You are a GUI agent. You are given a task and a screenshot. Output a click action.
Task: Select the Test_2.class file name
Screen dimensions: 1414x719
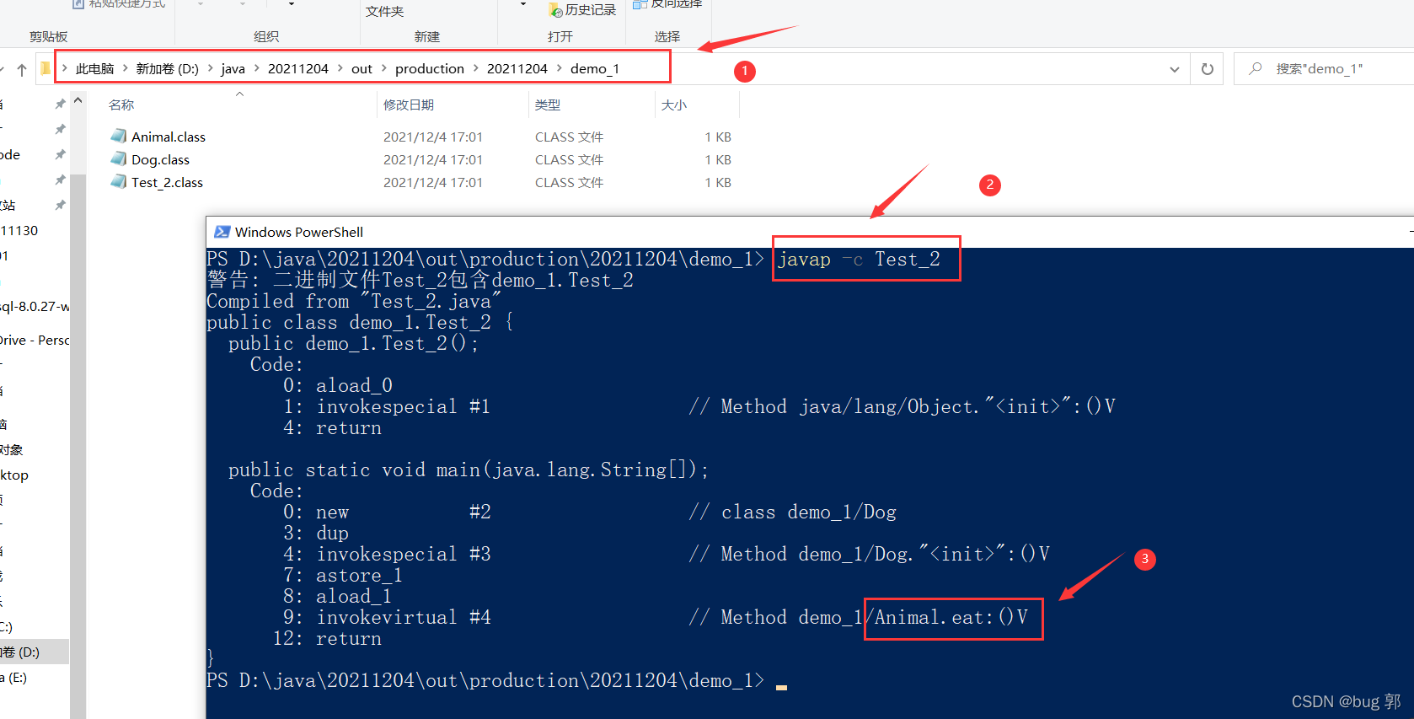point(167,182)
